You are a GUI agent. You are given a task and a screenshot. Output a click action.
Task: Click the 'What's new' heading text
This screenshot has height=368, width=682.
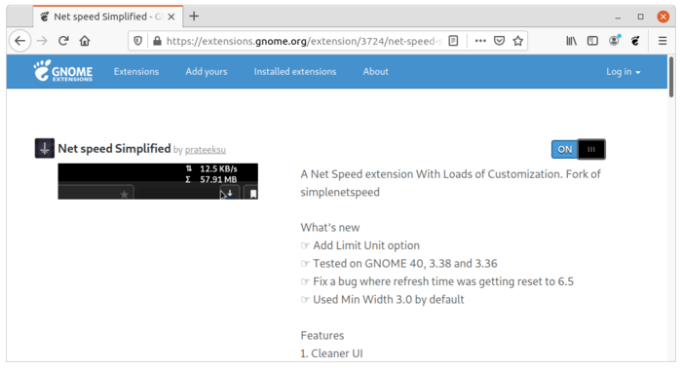pos(330,228)
